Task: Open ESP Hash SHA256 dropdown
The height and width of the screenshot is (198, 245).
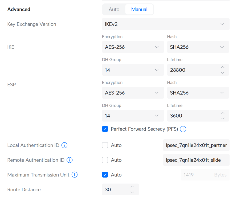Action: [x=198, y=93]
